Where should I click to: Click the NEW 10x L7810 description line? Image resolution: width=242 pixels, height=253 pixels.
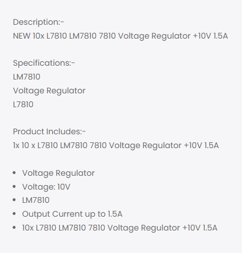[x=120, y=36]
